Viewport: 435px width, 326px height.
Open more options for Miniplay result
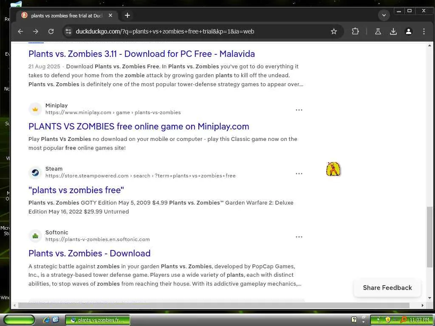coord(299,110)
